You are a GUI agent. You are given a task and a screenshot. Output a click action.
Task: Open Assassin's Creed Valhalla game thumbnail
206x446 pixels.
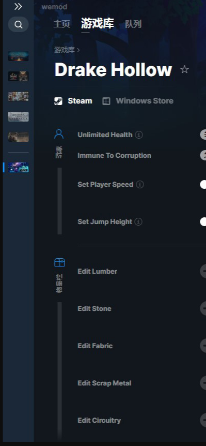pyautogui.click(x=18, y=116)
